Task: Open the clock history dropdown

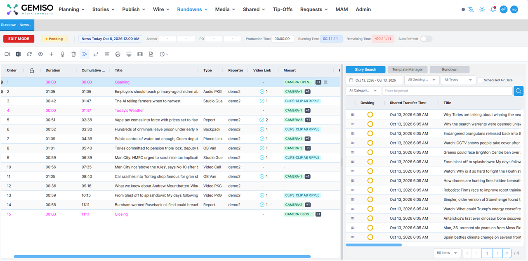Action: pyautogui.click(x=164, y=54)
